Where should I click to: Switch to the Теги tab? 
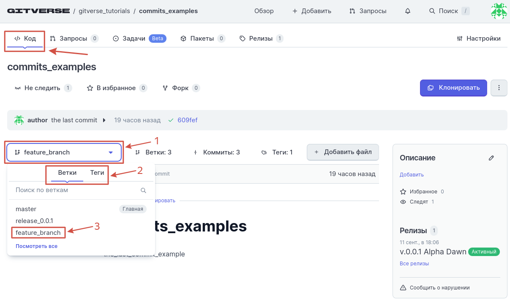coord(97,173)
